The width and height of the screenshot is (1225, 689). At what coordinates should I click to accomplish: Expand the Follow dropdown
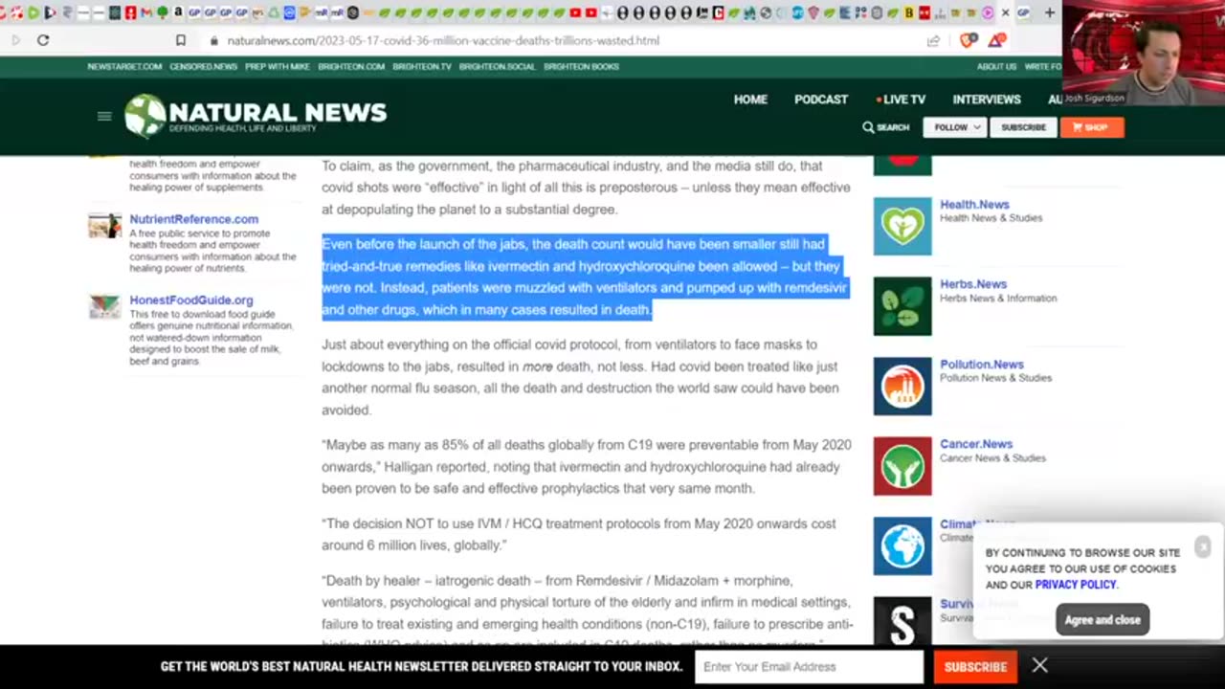(955, 127)
